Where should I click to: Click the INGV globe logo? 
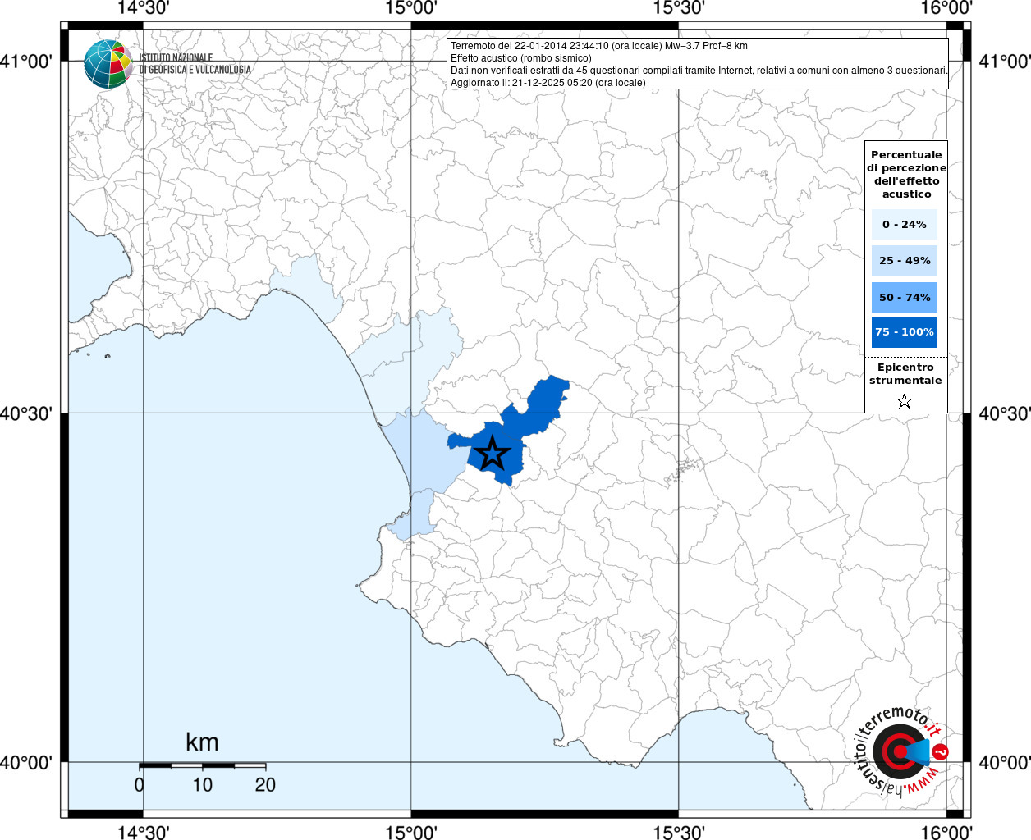tap(108, 64)
